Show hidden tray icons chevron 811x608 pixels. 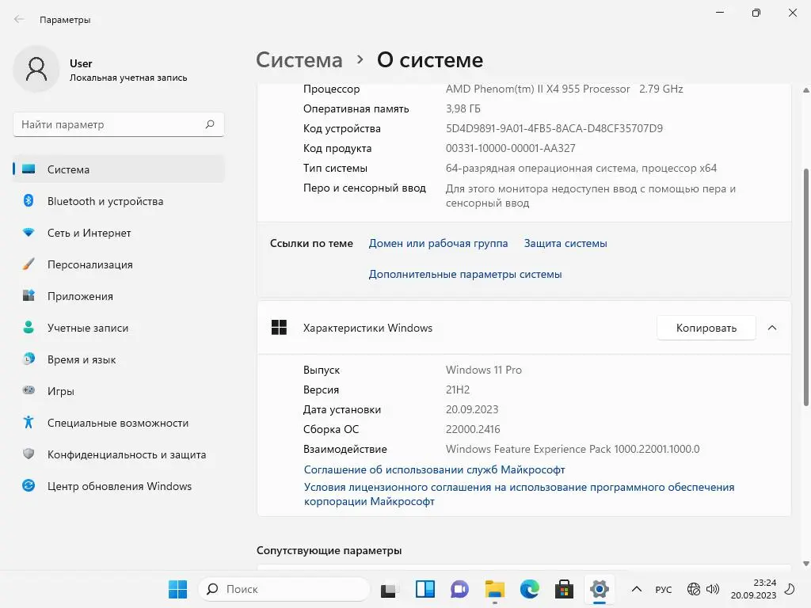636,590
